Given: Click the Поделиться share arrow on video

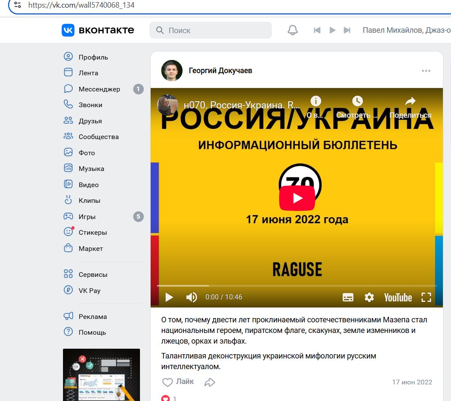Looking at the screenshot, I should point(410,101).
